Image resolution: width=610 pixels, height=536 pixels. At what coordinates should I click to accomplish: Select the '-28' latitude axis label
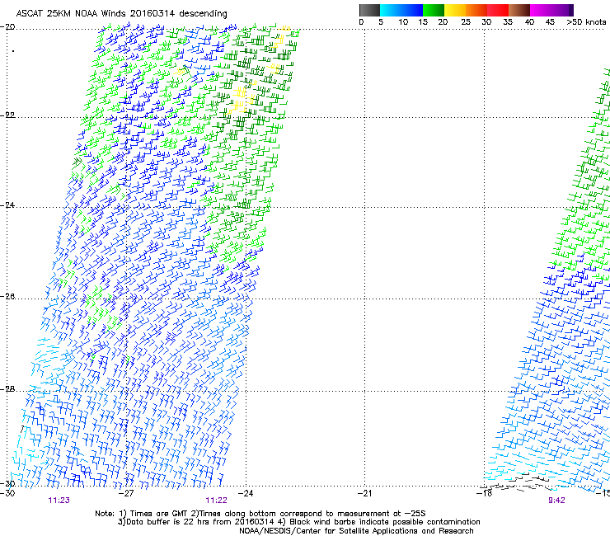pos(7,389)
